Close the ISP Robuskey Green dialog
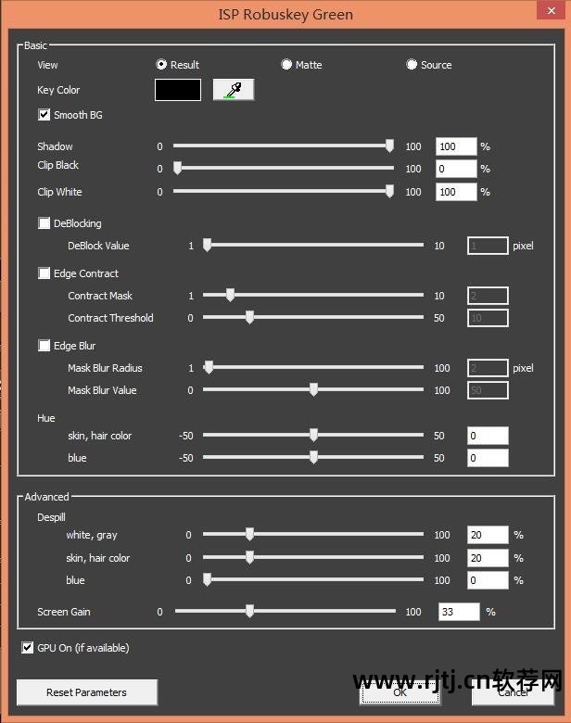This screenshot has width=571, height=723. tap(551, 10)
